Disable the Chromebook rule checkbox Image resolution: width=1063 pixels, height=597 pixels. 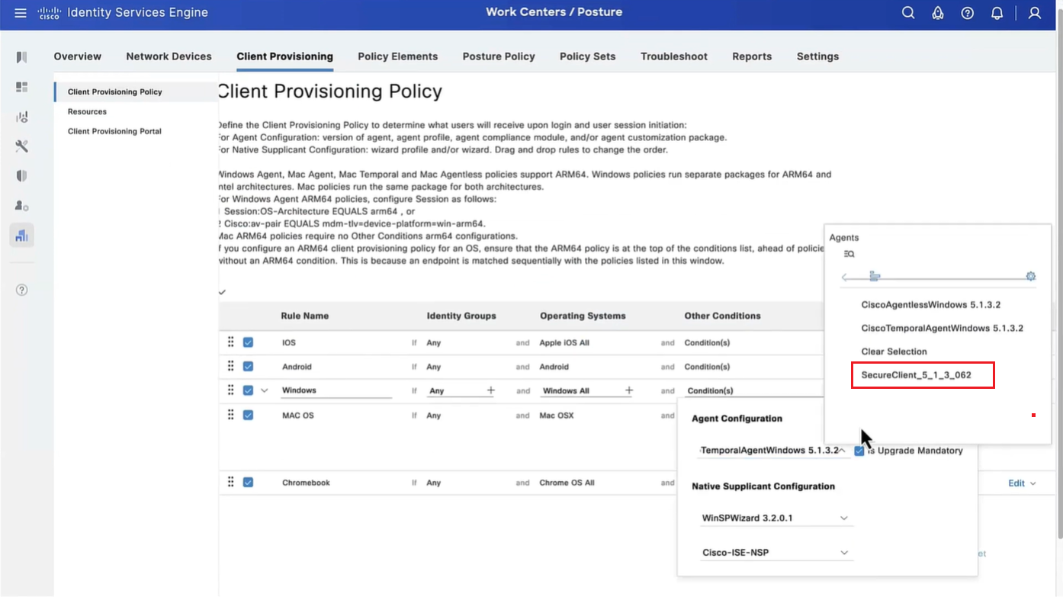(248, 482)
